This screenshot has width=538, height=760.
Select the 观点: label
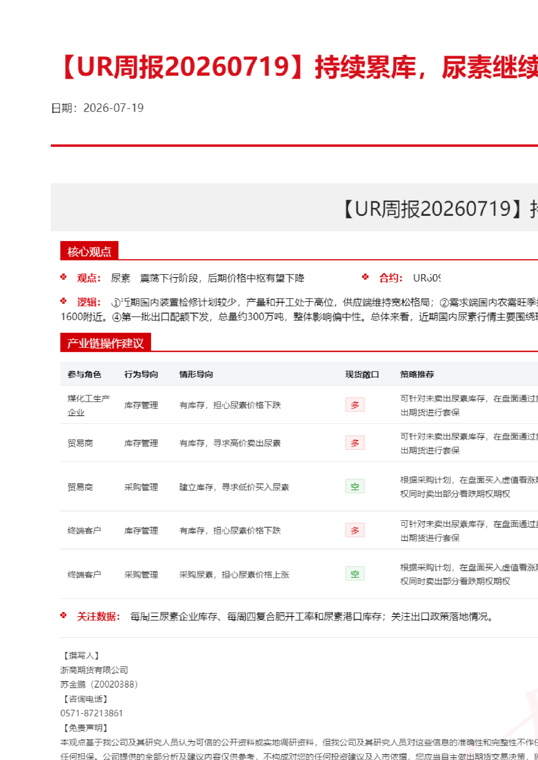click(89, 278)
